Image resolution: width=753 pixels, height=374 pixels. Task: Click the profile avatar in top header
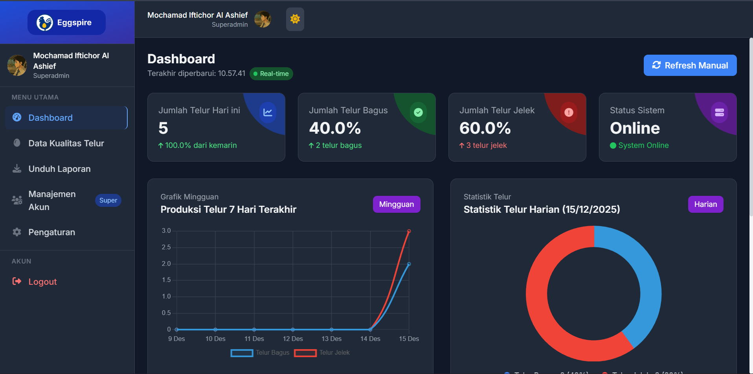tap(263, 19)
